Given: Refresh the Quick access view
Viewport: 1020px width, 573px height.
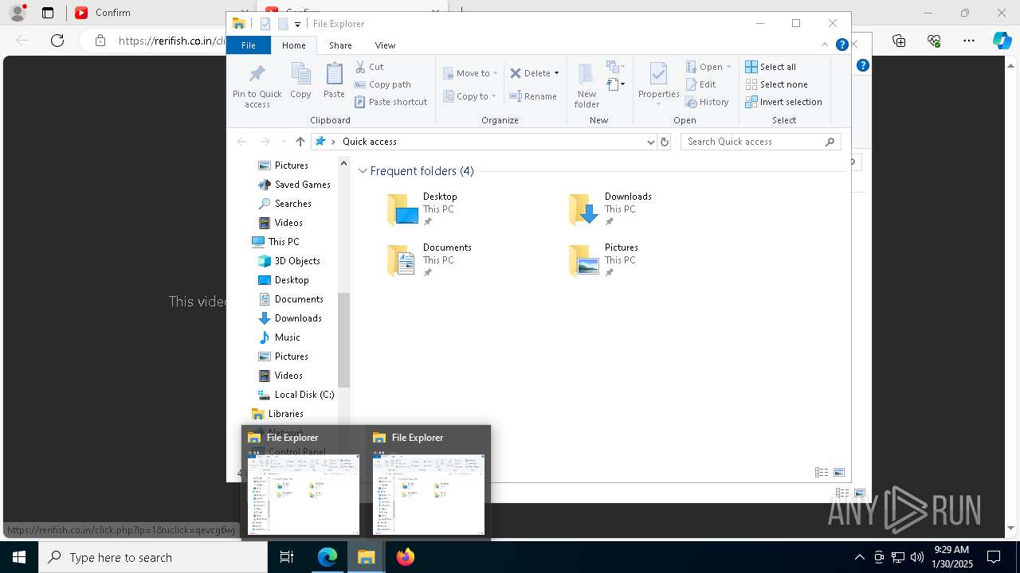Looking at the screenshot, I should (x=665, y=142).
